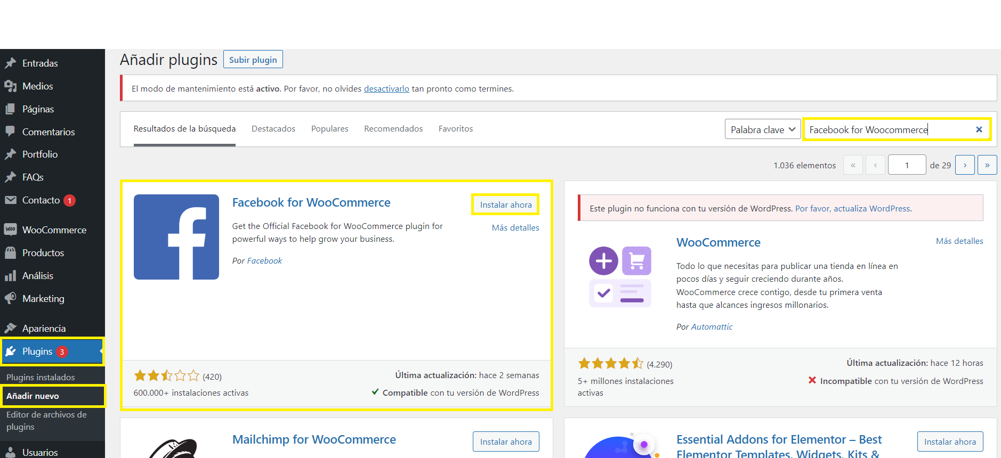The height and width of the screenshot is (458, 1001).
Task: Click the WooCommerce logo icon in sidebar
Action: tap(10, 230)
